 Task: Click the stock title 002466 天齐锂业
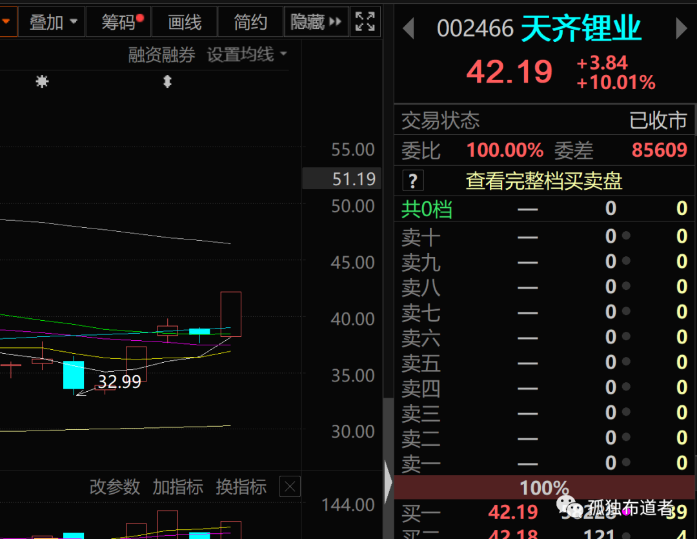click(539, 28)
